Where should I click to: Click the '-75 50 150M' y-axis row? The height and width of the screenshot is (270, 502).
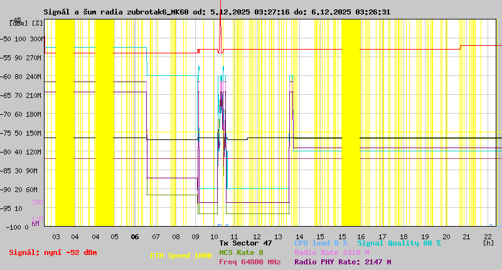[21, 133]
